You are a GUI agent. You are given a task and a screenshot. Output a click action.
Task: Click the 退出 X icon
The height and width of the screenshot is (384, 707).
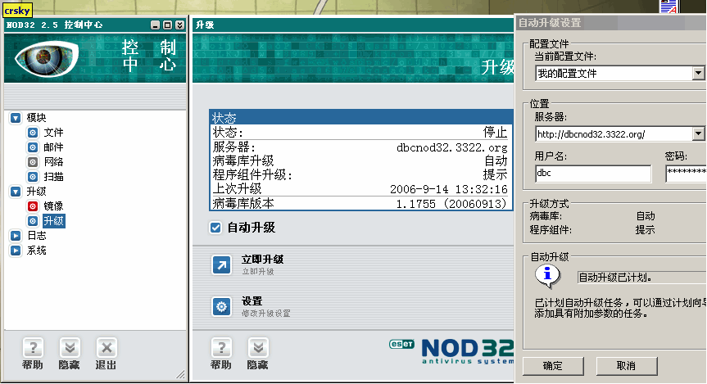107,347
